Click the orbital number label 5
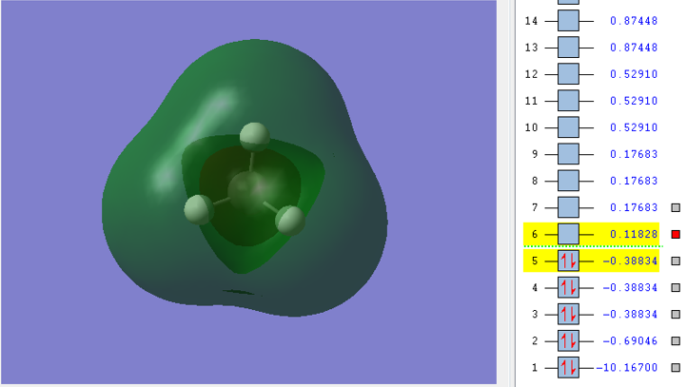The image size is (687, 387). pos(535,261)
